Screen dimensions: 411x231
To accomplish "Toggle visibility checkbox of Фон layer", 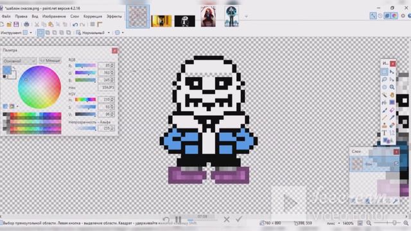I will pyautogui.click(x=396, y=164).
